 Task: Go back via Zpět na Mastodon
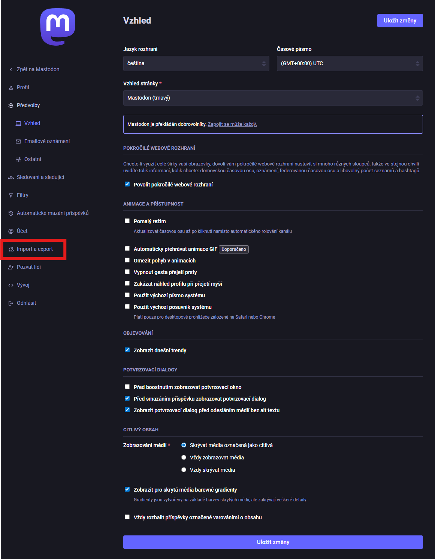coord(38,70)
